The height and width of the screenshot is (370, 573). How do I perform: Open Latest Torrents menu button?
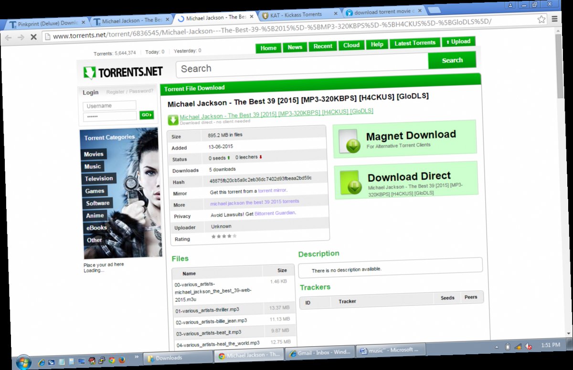click(415, 42)
